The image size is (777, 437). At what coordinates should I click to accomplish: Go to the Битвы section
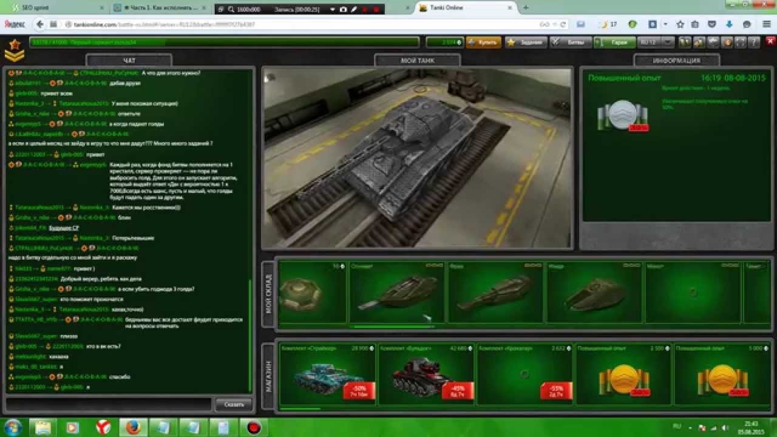(570, 42)
